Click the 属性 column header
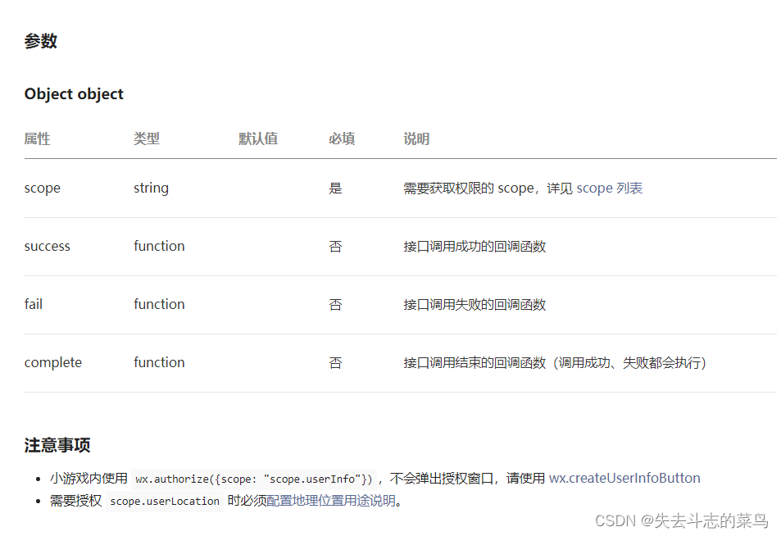The height and width of the screenshot is (536, 781). (38, 139)
